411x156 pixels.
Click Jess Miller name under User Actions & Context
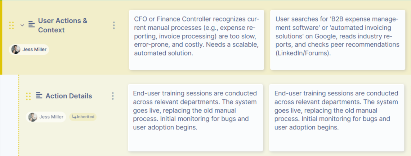point(34,49)
